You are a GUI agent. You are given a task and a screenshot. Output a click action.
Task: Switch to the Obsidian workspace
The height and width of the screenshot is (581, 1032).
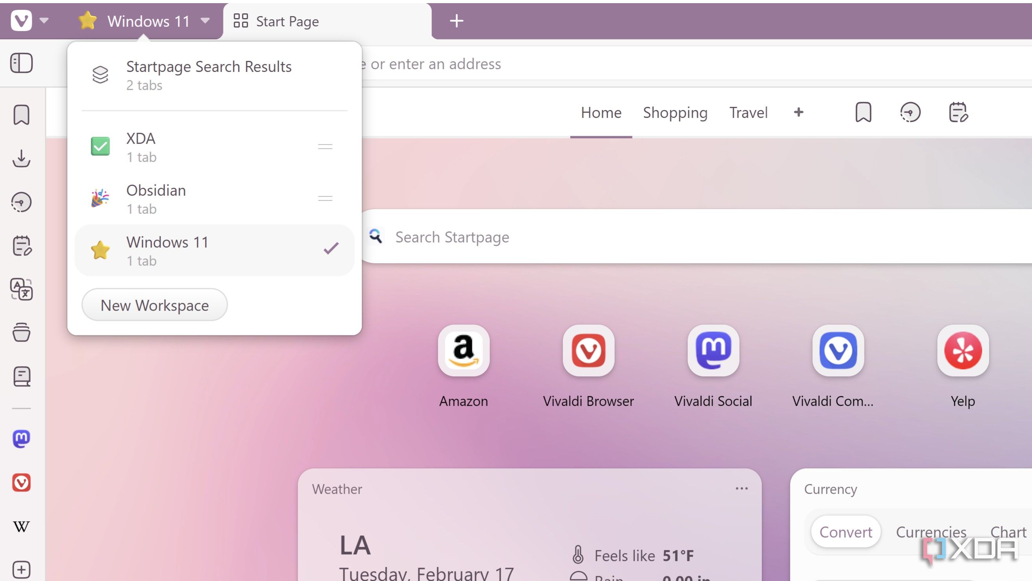[214, 198]
